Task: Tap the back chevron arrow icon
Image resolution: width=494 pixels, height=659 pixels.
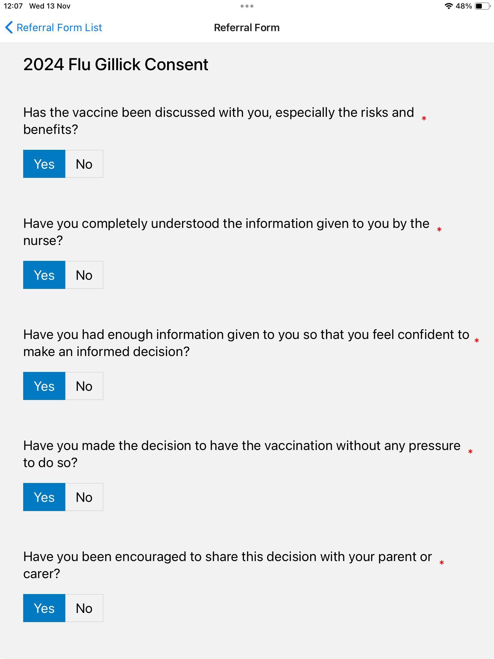Action: (9, 27)
